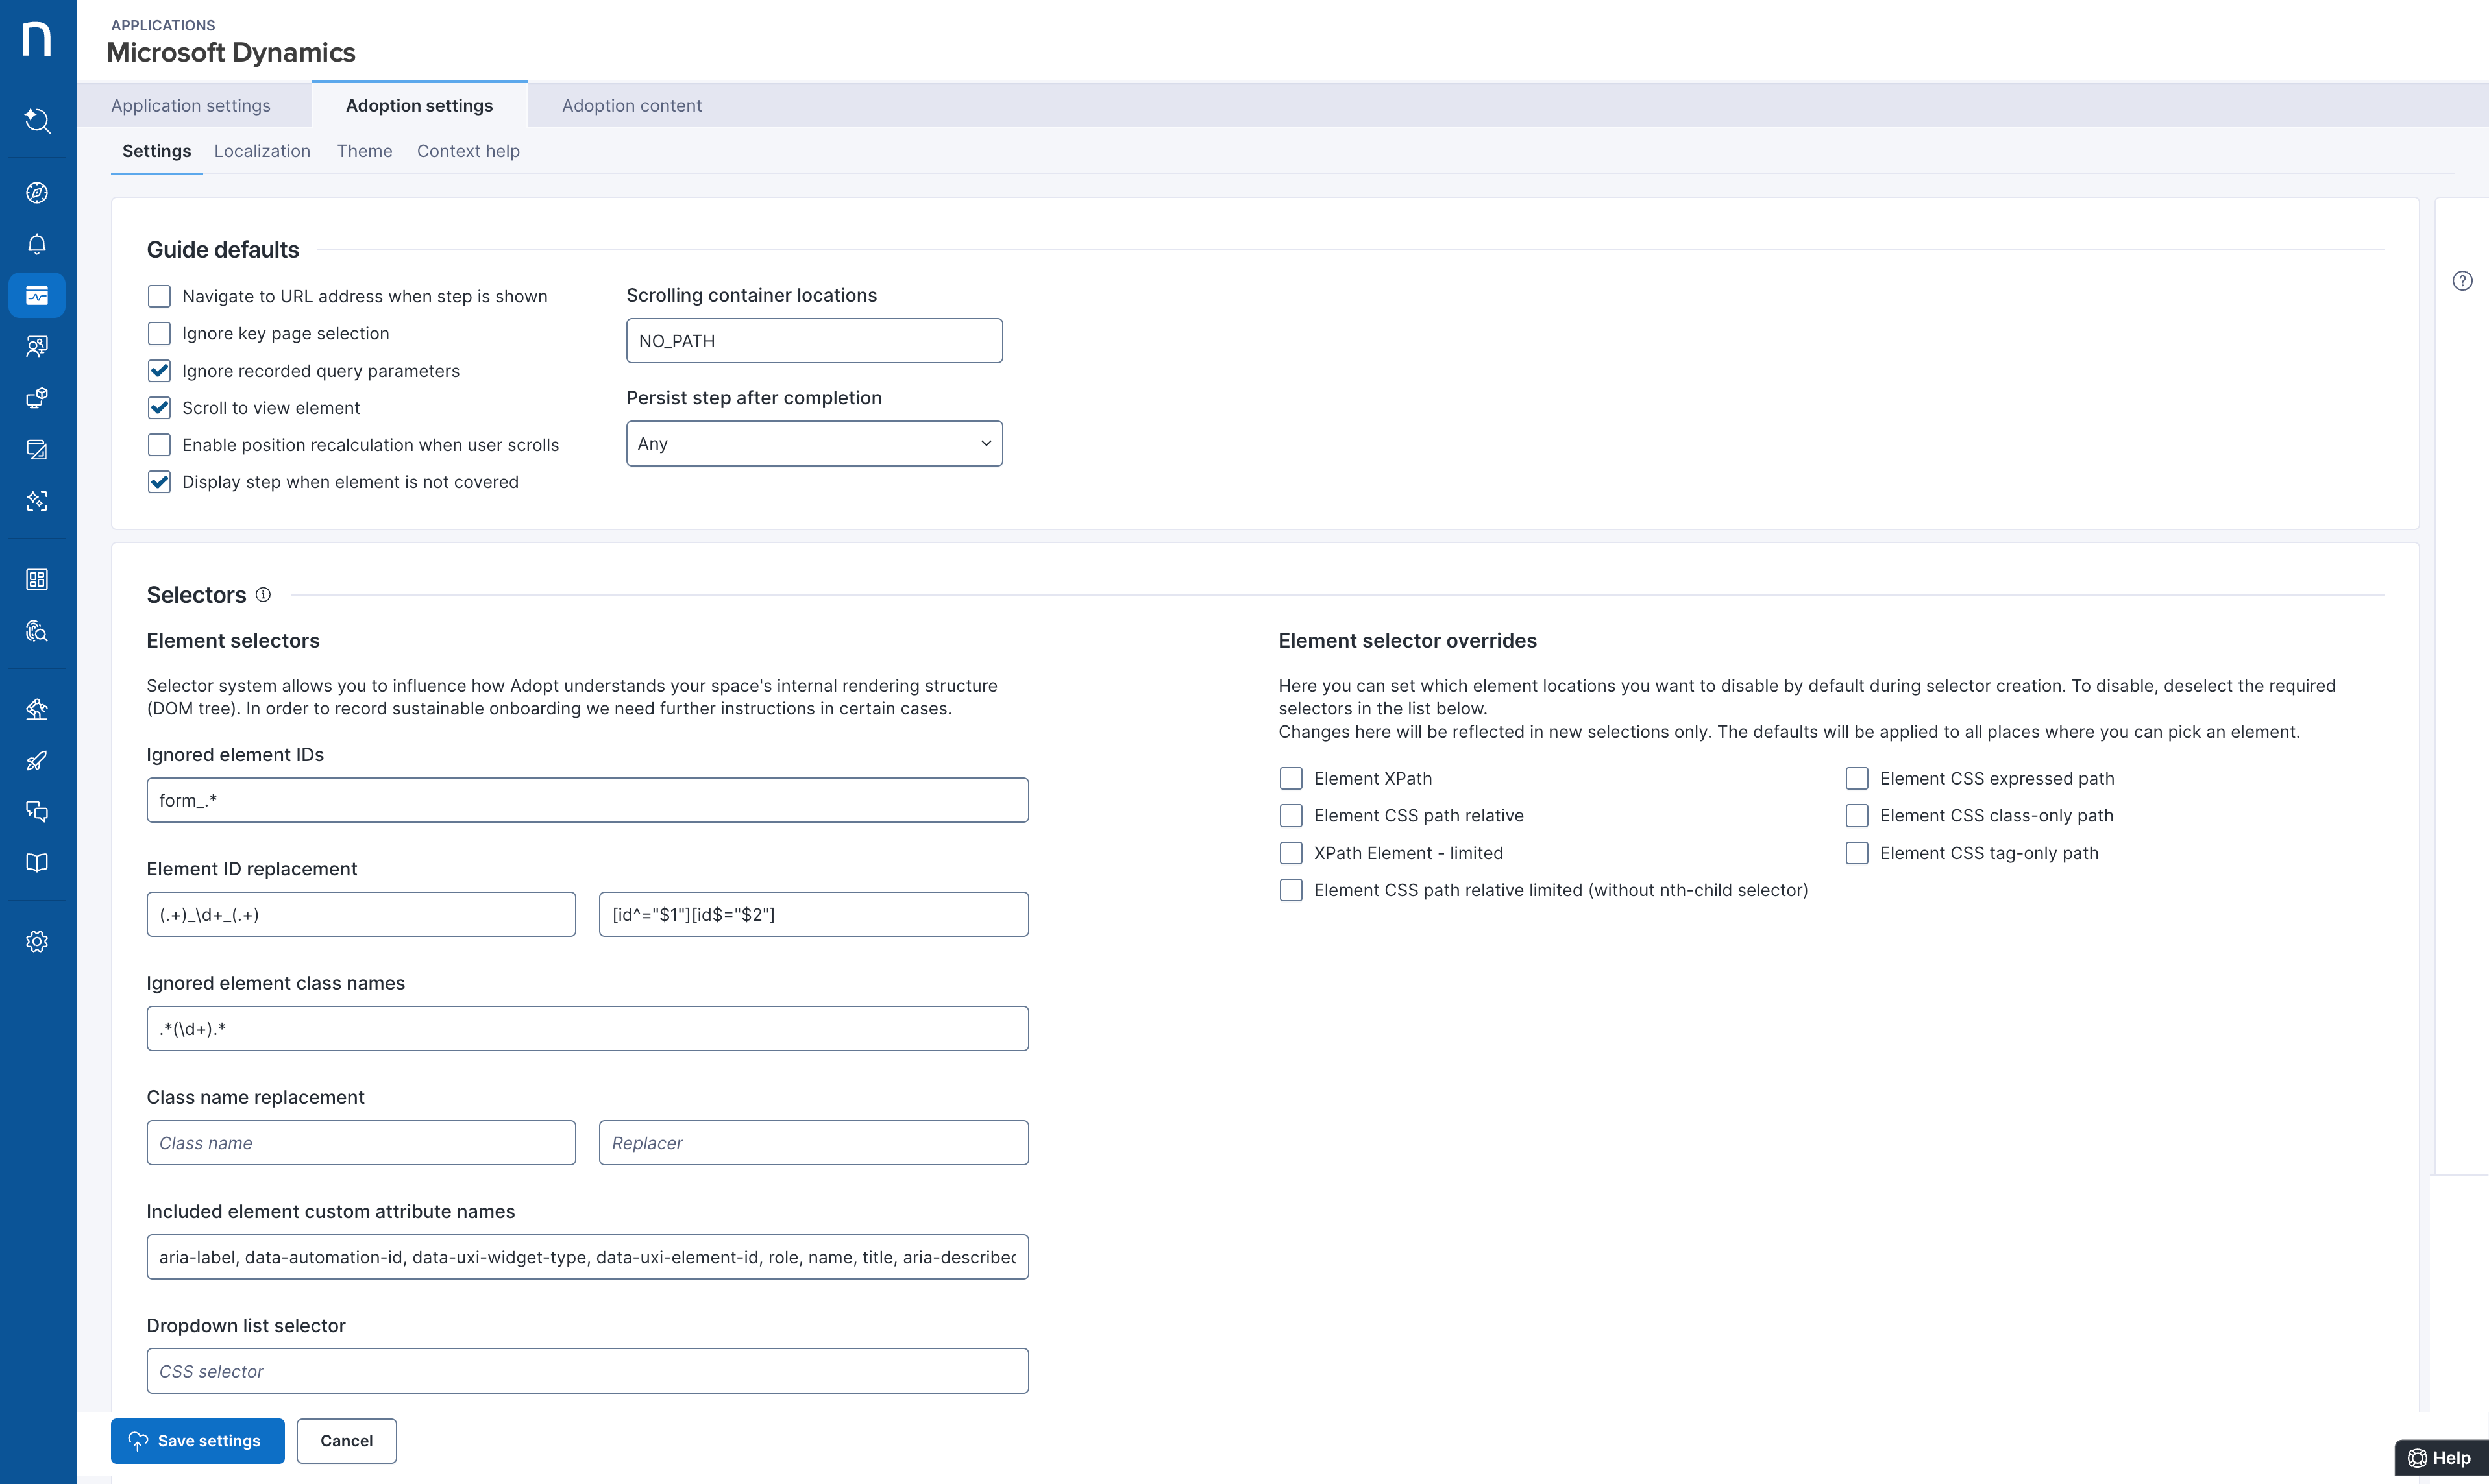Enable Element CSS tag-only path
This screenshot has height=1484, width=2489.
1857,853
